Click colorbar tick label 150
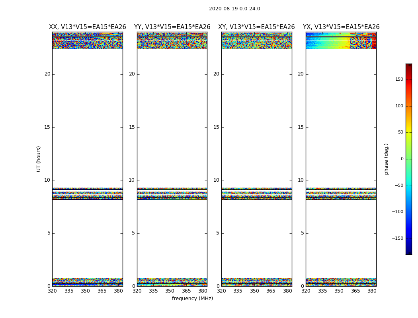 click(x=399, y=79)
